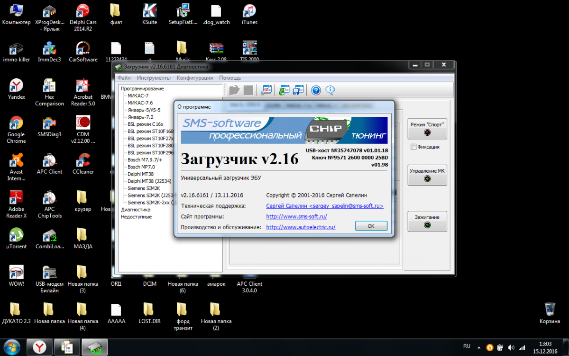
Task: Open settings via the checklist window toolbar icon
Action: (x=266, y=90)
